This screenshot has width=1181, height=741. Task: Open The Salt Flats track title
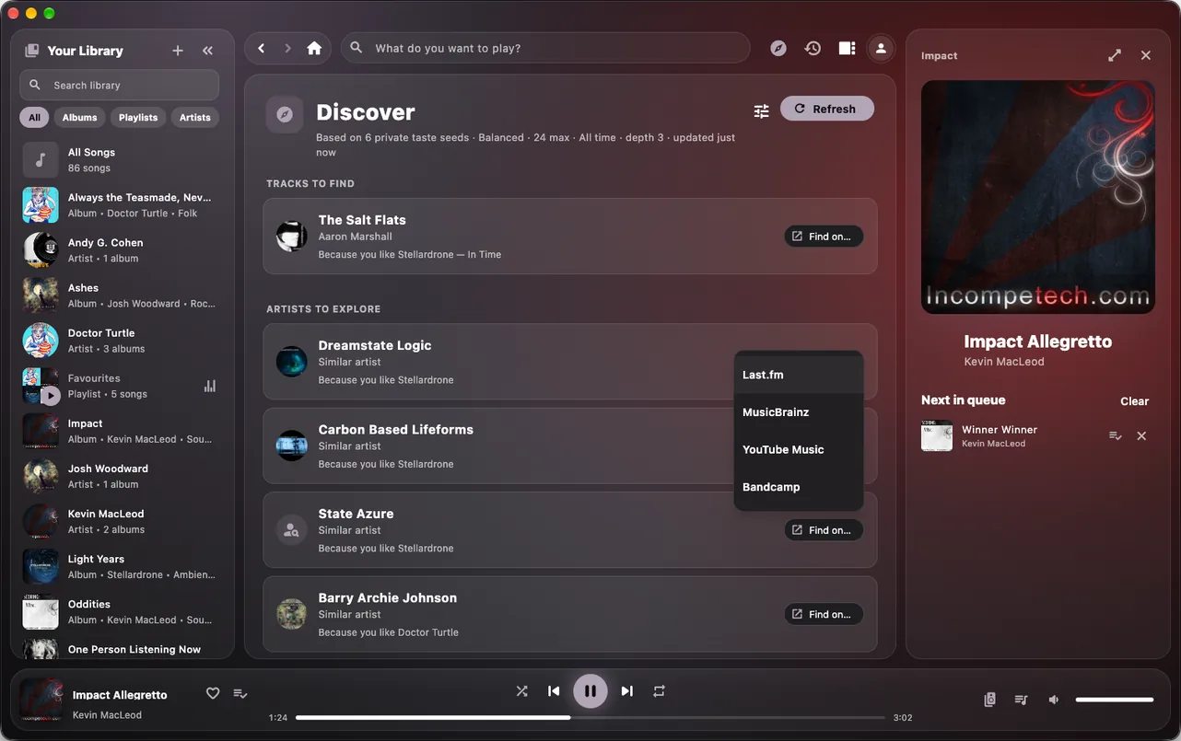tap(362, 220)
